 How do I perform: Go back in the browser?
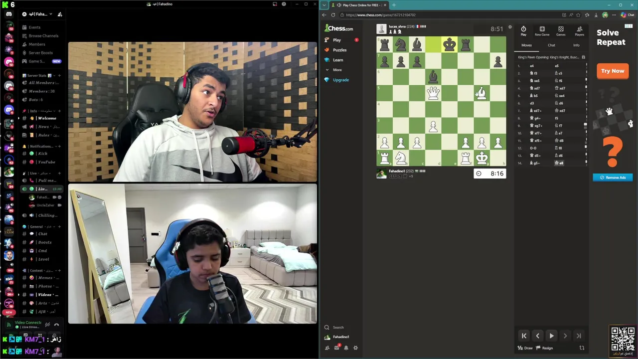[x=324, y=15]
